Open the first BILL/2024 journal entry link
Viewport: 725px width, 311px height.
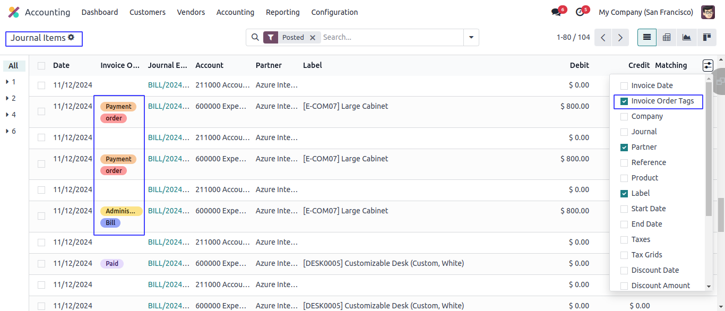(x=168, y=85)
